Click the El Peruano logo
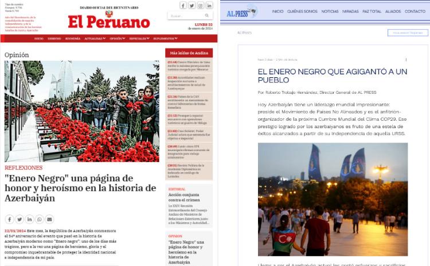The width and height of the screenshot is (430, 266). [108, 21]
